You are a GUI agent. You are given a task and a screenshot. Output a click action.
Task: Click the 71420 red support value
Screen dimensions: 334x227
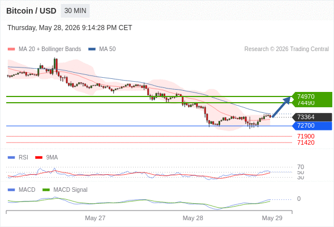pyautogui.click(x=306, y=142)
